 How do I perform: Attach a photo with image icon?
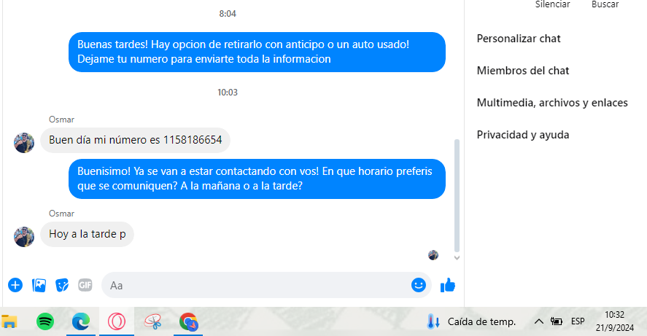point(39,285)
